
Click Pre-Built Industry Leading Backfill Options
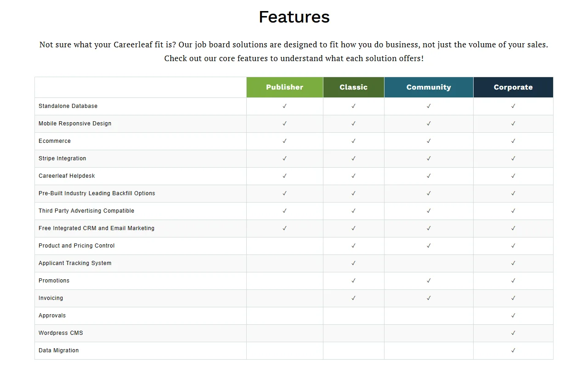click(97, 193)
